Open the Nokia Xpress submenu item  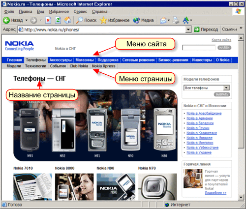pos(104,66)
